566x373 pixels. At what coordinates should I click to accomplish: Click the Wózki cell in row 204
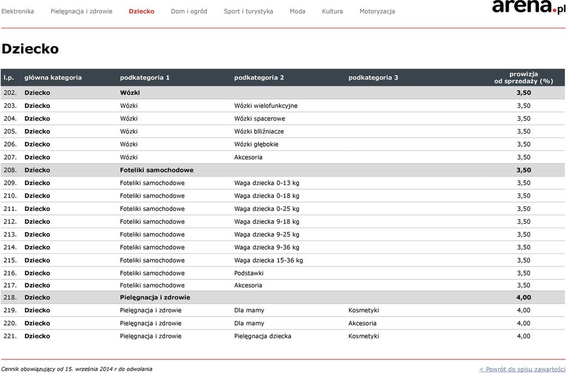click(129, 118)
